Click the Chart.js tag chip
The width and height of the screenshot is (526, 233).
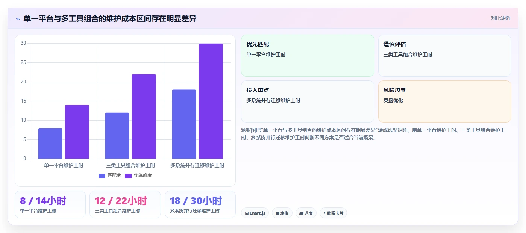(255, 213)
